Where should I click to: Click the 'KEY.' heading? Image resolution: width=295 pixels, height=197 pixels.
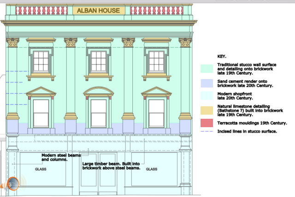222,56
